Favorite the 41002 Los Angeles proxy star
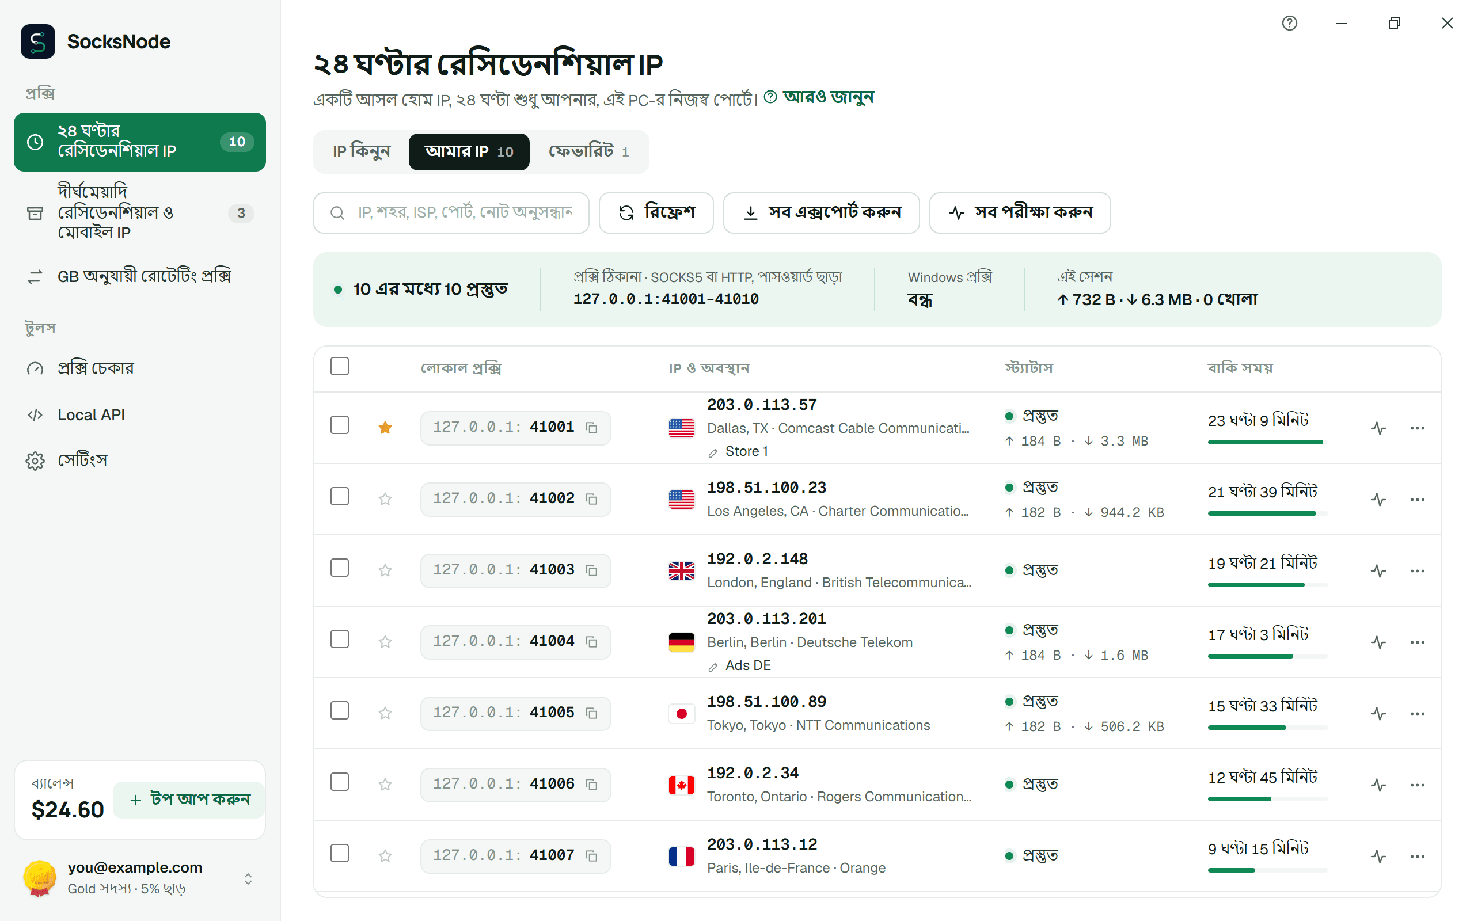The width and height of the screenshot is (1474, 921). coord(385,499)
